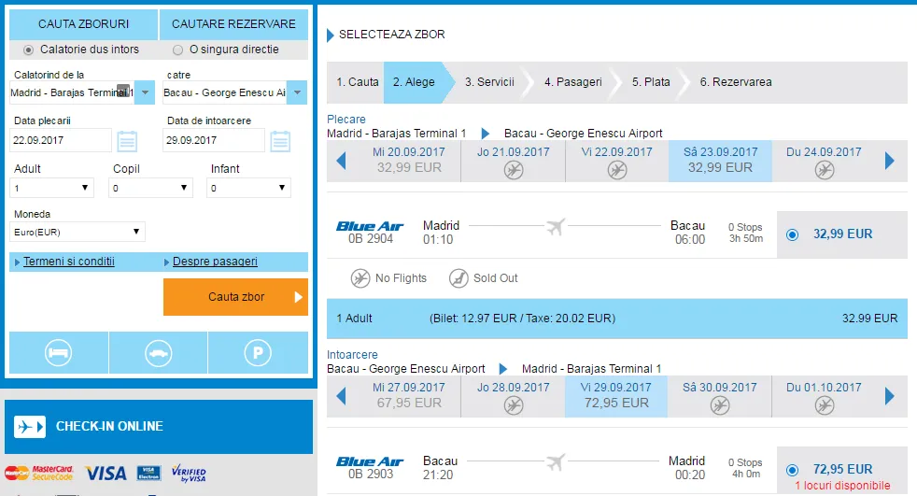Expand Despre pasageri arrow
Image resolution: width=917 pixels, height=496 pixels.
[166, 262]
